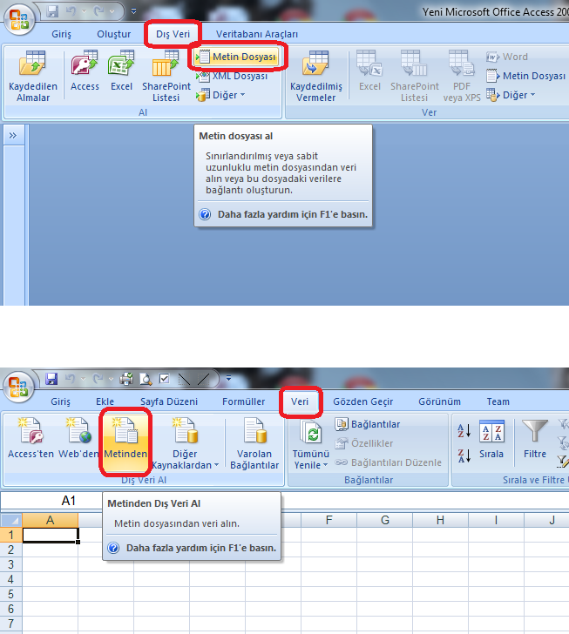Image resolution: width=569 pixels, height=634 pixels.
Task: Open Kaydedilmiş Vermeler in Access ribbon
Action: (x=315, y=77)
